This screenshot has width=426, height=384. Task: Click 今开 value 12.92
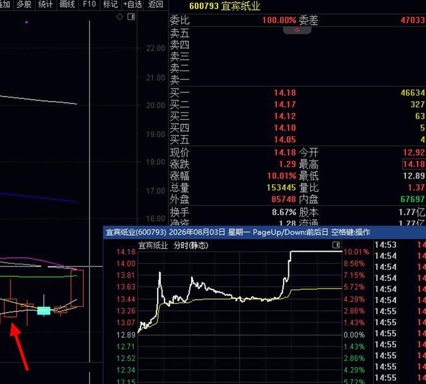click(x=414, y=153)
